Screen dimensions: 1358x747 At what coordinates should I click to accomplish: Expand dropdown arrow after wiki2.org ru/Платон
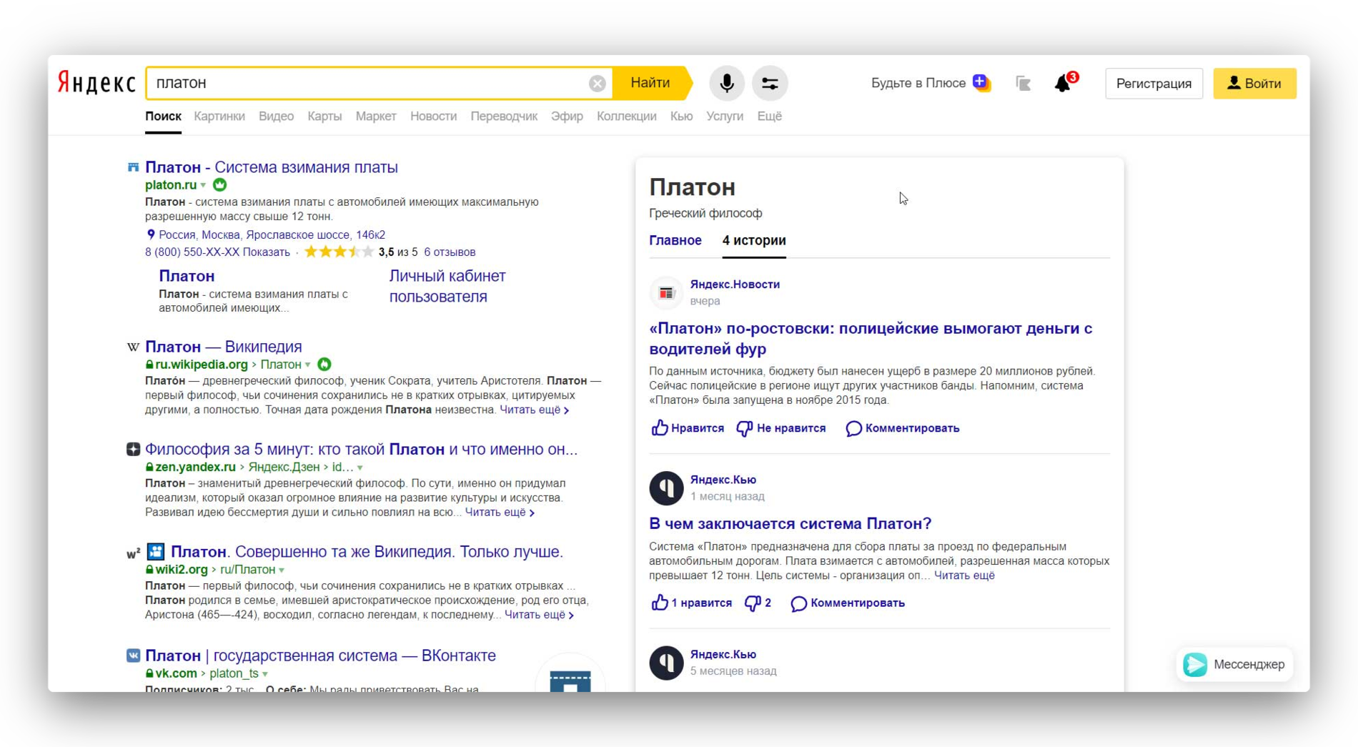tap(282, 570)
